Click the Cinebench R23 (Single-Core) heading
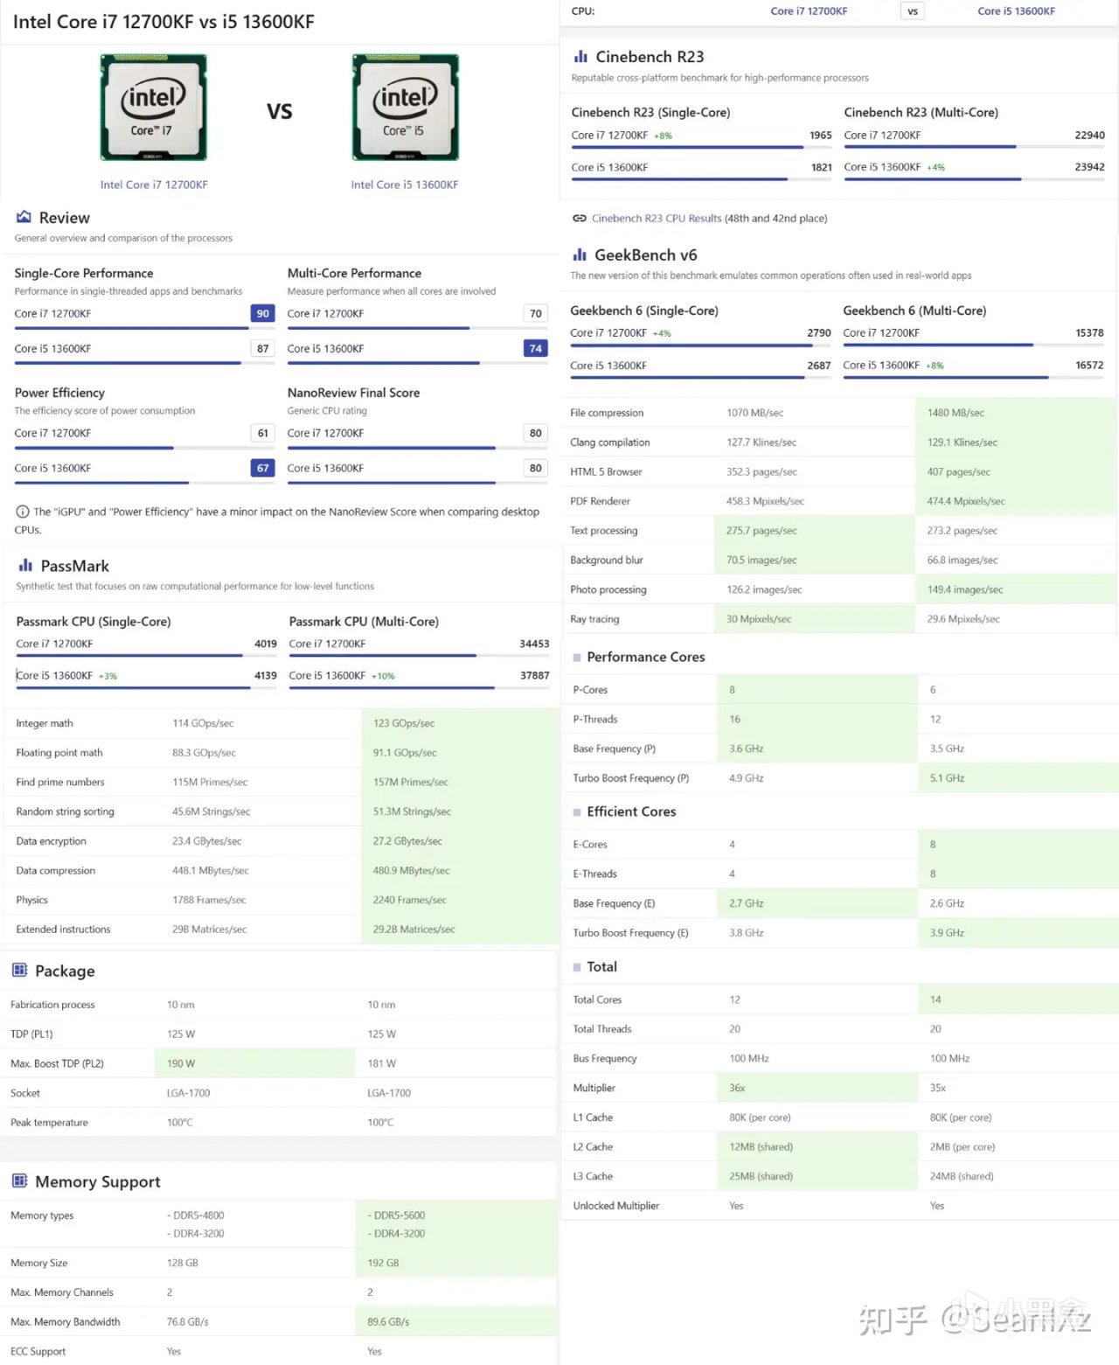This screenshot has height=1365, width=1119. coord(651,113)
